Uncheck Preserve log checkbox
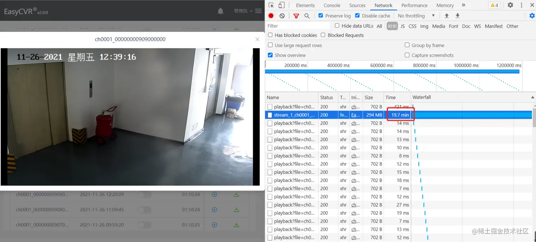 coord(321,16)
